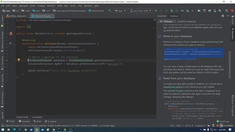Click the red error indicator in status bar
This screenshot has width=235, height=132.
click(x=218, y=125)
